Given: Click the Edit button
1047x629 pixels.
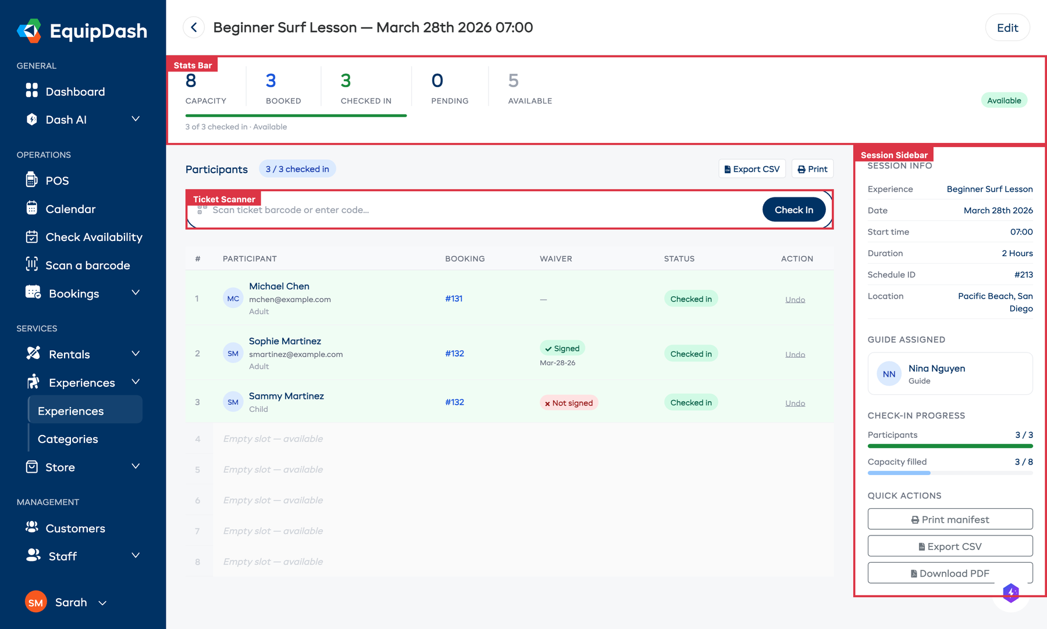Looking at the screenshot, I should pyautogui.click(x=1007, y=27).
